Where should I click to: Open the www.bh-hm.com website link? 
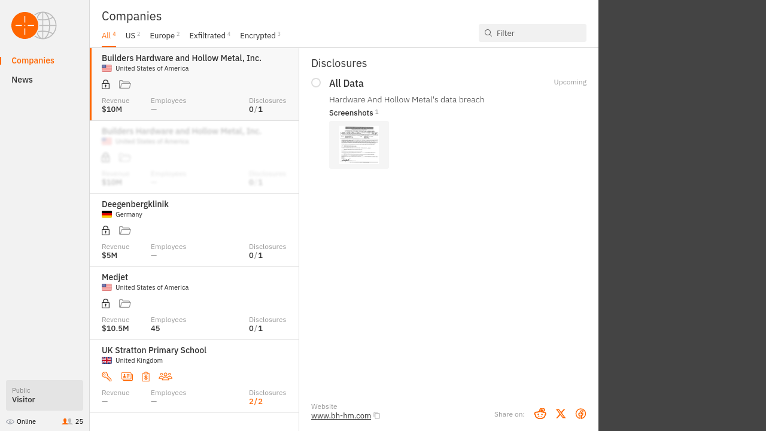(341, 415)
